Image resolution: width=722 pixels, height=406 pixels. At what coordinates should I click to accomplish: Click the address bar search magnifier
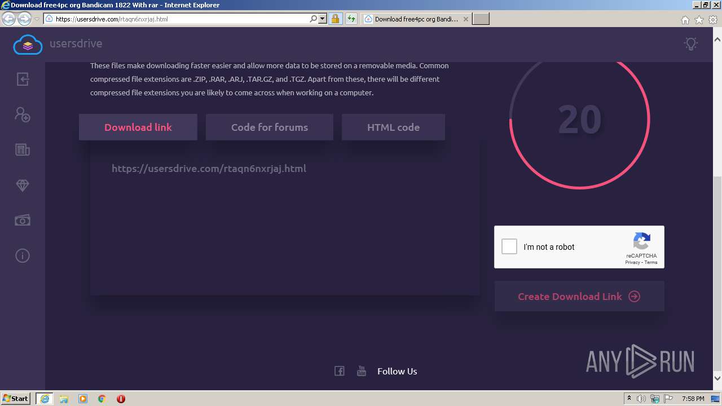314,19
